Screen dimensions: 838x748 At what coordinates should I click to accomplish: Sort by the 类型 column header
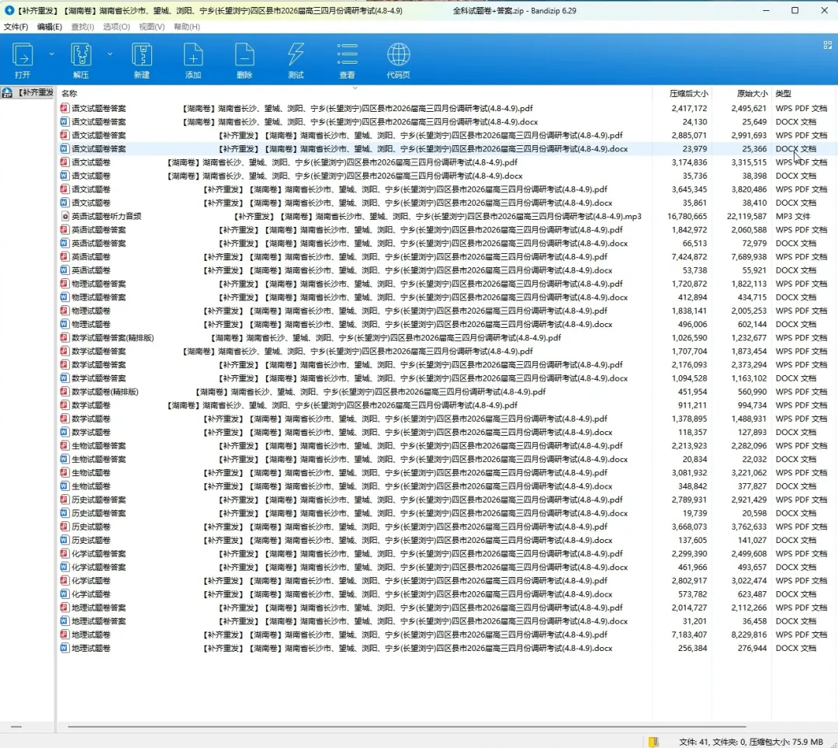pos(783,93)
